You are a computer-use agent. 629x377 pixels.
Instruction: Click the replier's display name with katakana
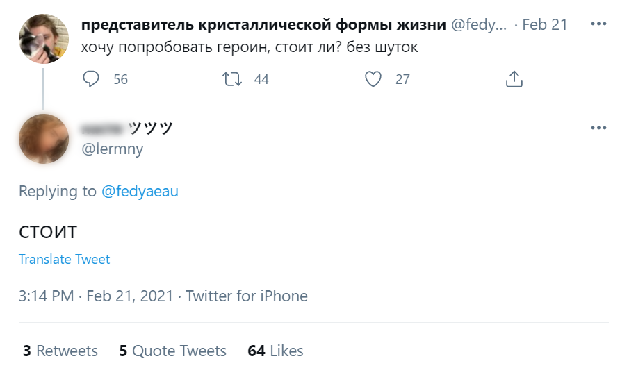point(126,128)
